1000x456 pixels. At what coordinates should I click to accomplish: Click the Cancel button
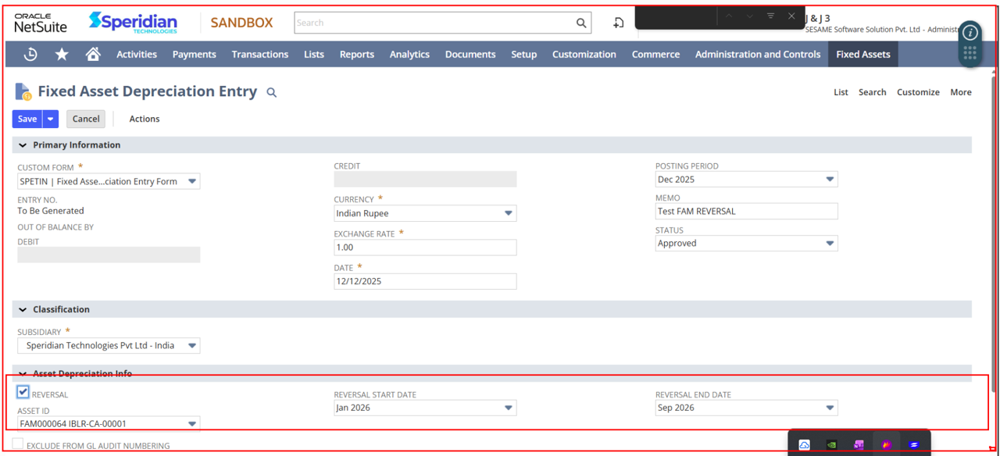pos(86,119)
